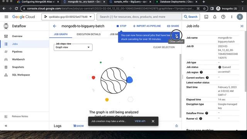This screenshot has width=247, height=139.
Task: Click the blue Search button
Action: pyautogui.click(x=191, y=17)
